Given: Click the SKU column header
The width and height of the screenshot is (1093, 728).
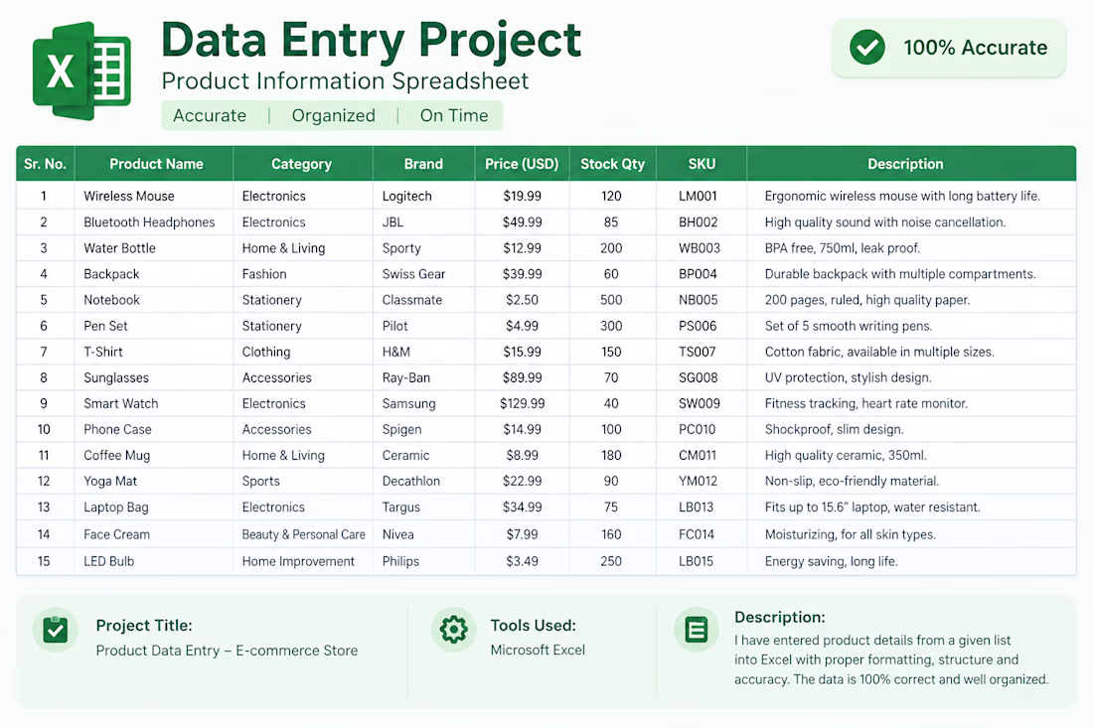Looking at the screenshot, I should click(x=702, y=164).
